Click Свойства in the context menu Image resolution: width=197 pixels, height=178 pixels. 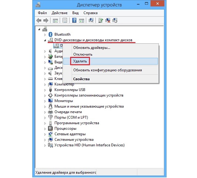81,79
